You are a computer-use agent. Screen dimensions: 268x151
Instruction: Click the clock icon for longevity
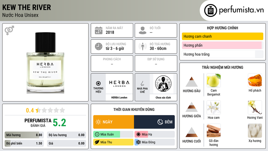point(99,46)
